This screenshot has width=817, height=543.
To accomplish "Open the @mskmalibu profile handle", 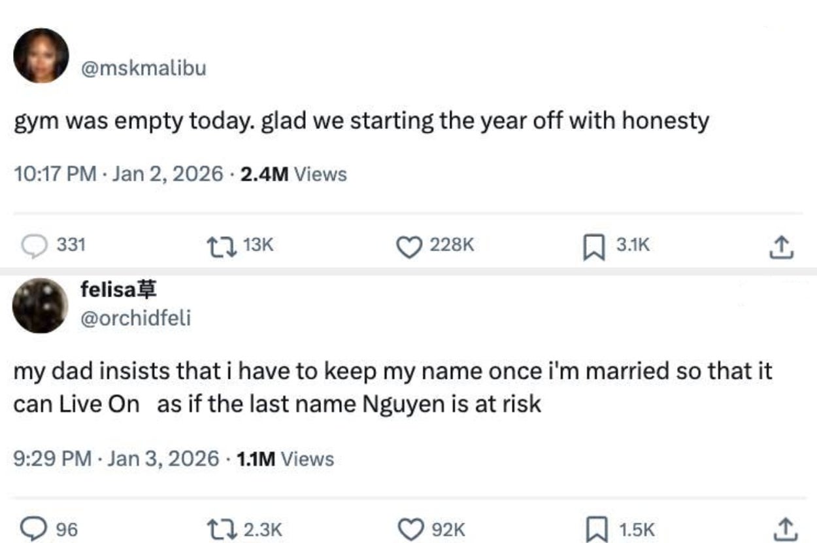I will [142, 68].
